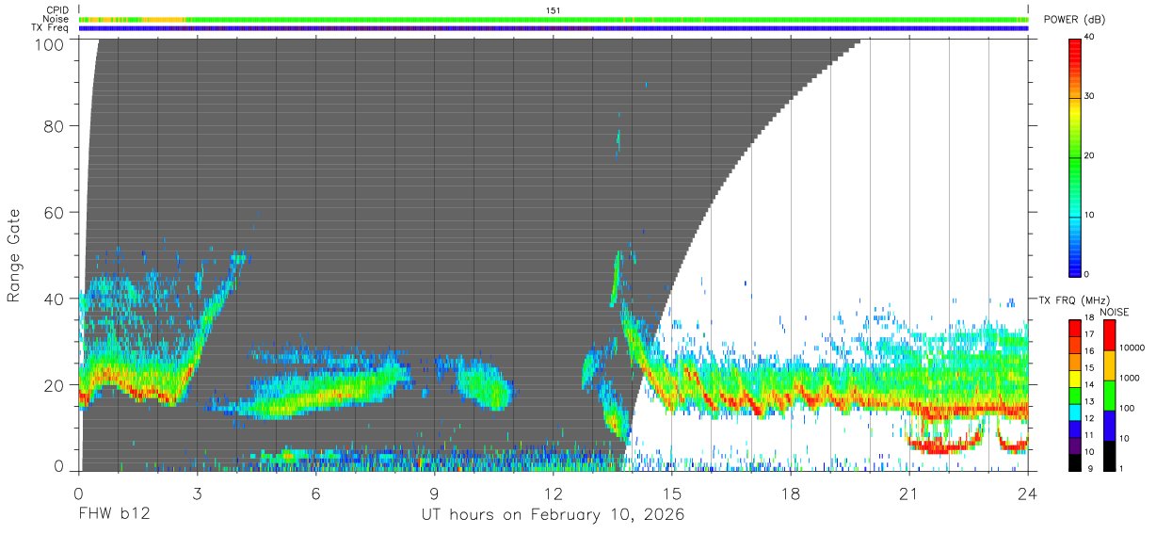Select the NOISE legend title

(1116, 312)
